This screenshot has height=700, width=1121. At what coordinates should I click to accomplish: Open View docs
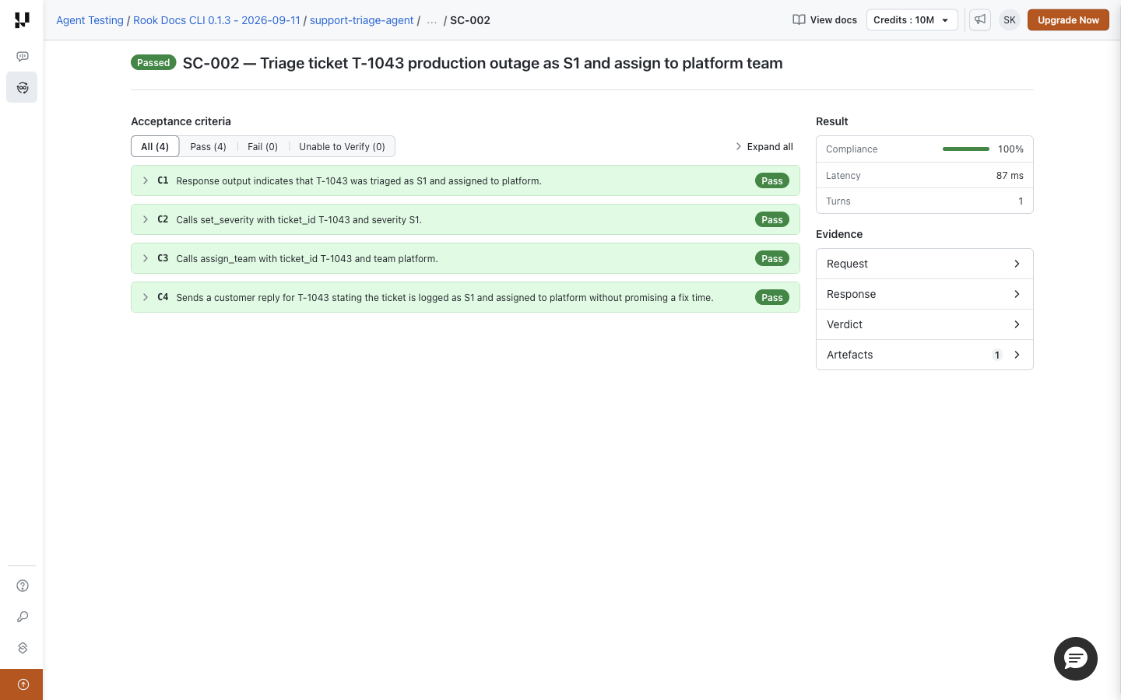coord(824,20)
